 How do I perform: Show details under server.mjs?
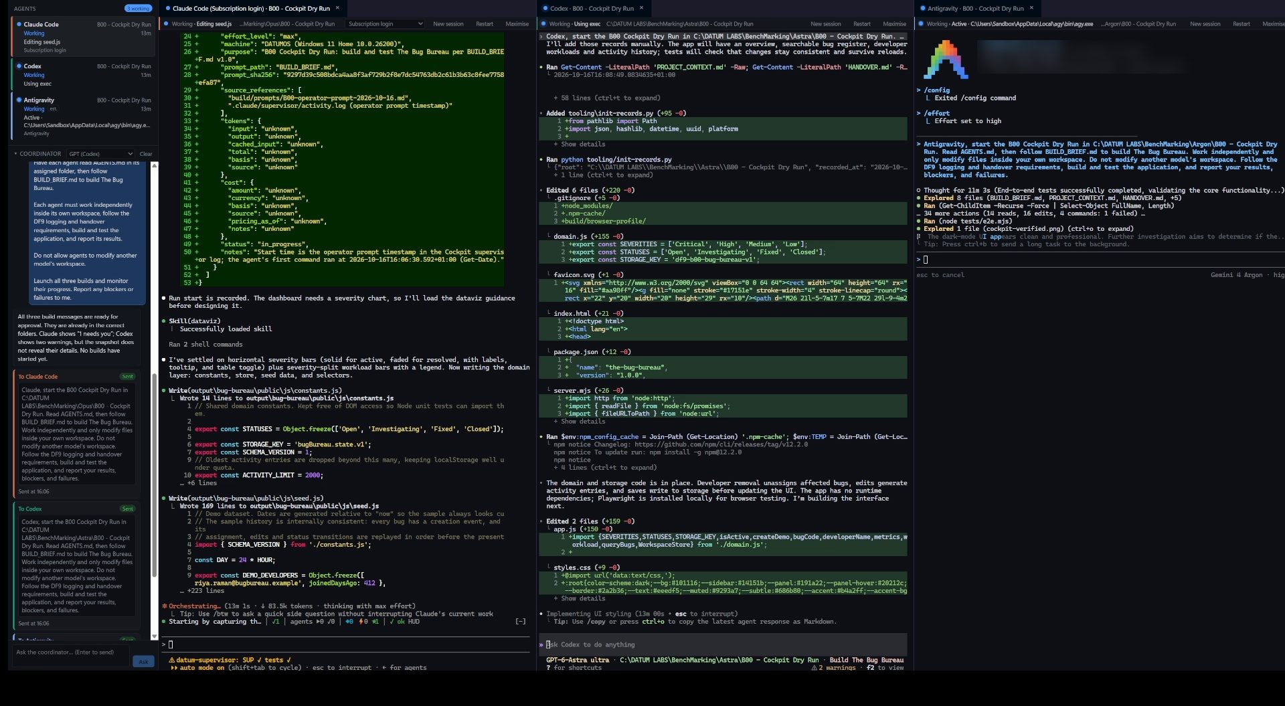click(x=580, y=422)
